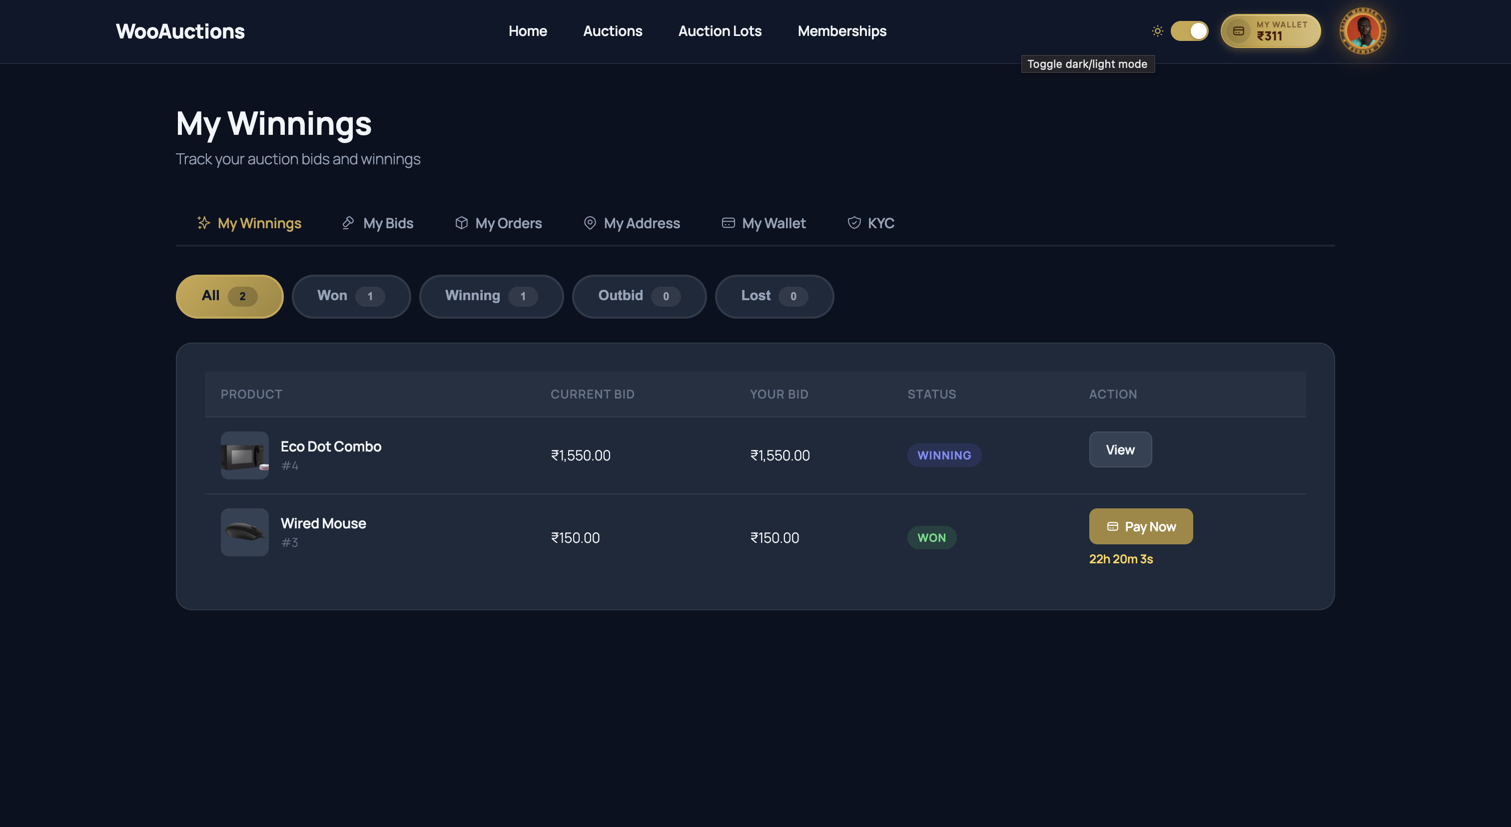Click the My Address location pin icon

(x=590, y=223)
